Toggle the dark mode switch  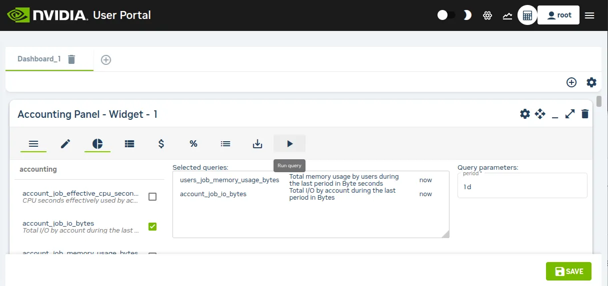pos(446,15)
